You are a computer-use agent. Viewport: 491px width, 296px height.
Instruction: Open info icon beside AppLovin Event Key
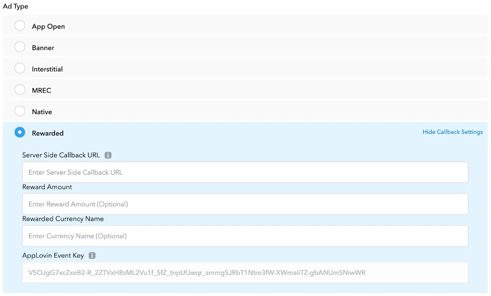[x=92, y=256]
